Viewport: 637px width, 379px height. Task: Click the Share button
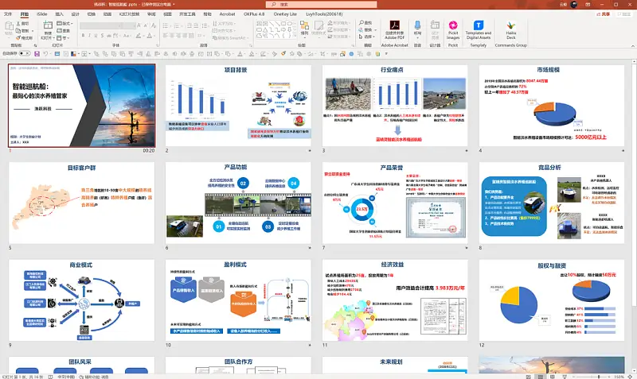click(x=604, y=14)
